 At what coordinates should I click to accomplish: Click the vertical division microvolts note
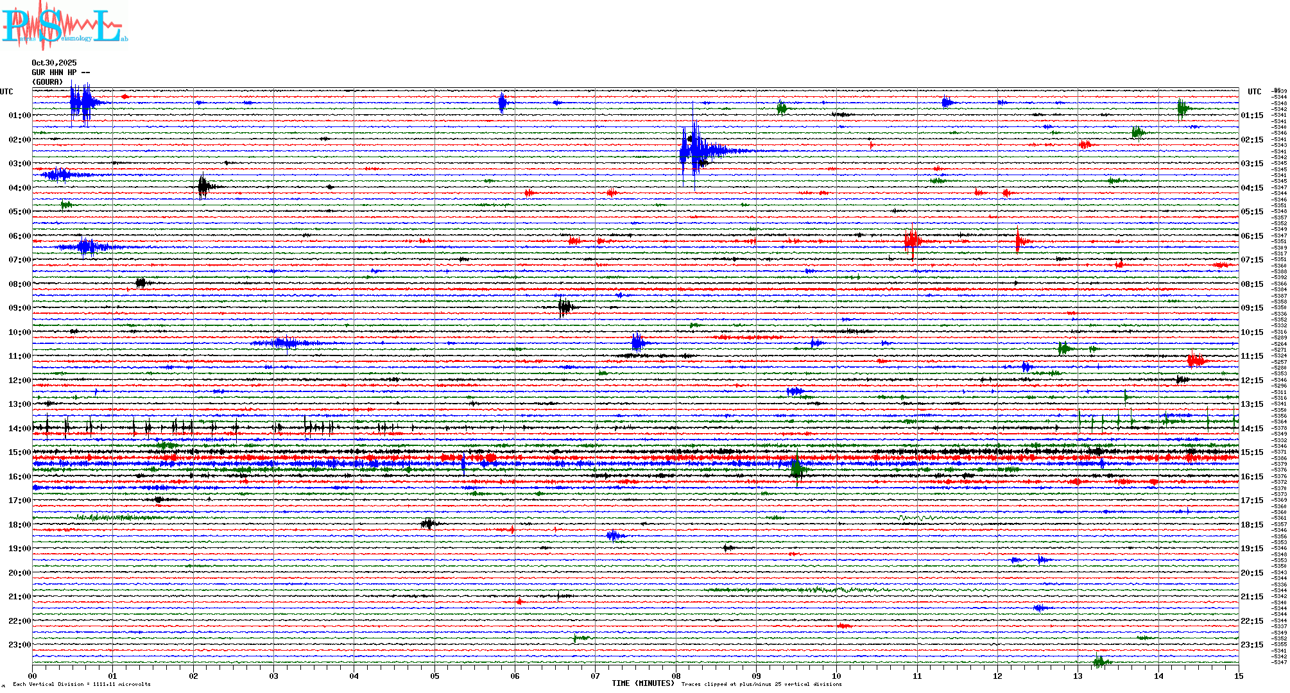click(x=82, y=684)
